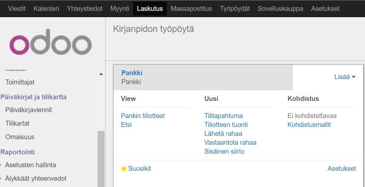Open Tilikartat in the sidebar
The height and width of the screenshot is (187, 365).
click(x=18, y=123)
